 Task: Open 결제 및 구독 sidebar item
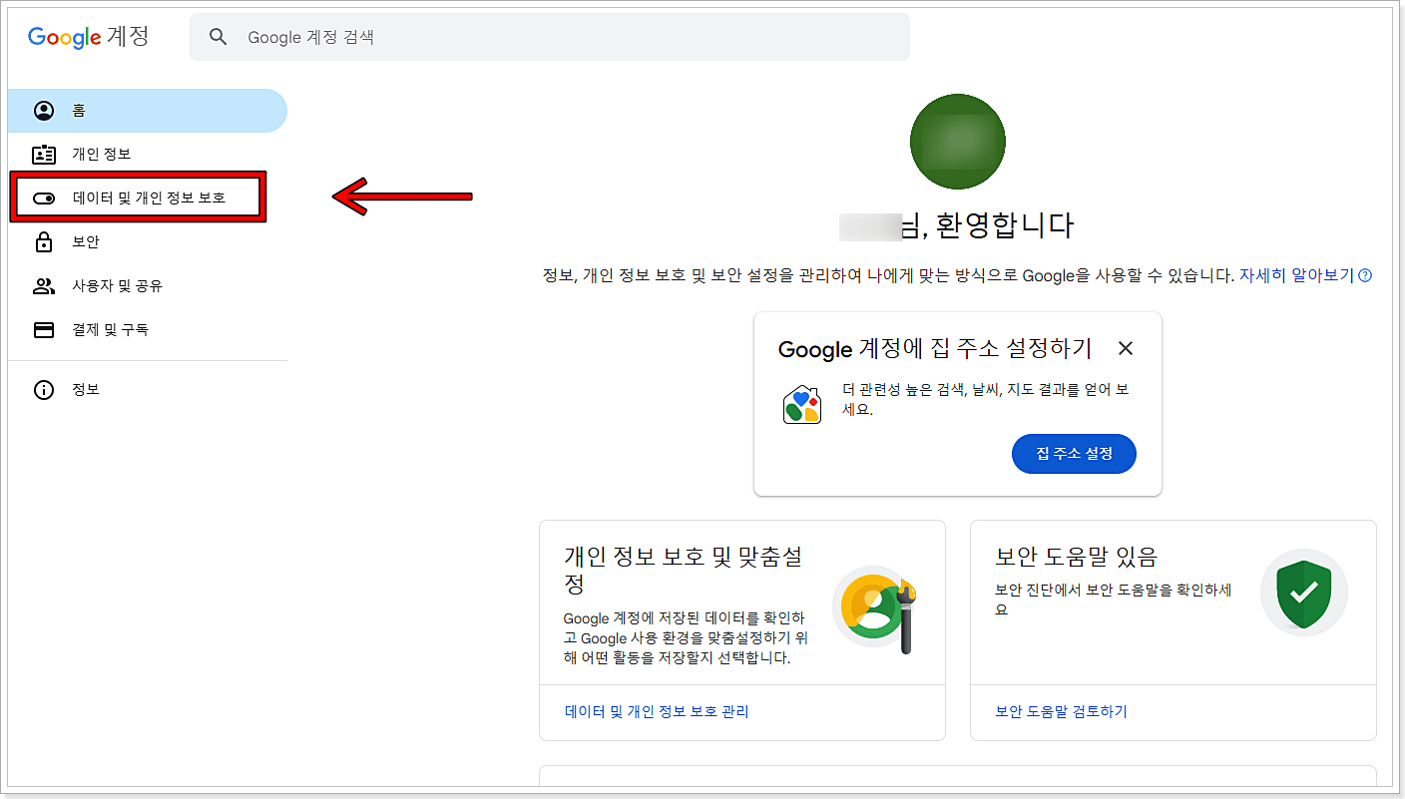pyautogui.click(x=148, y=329)
